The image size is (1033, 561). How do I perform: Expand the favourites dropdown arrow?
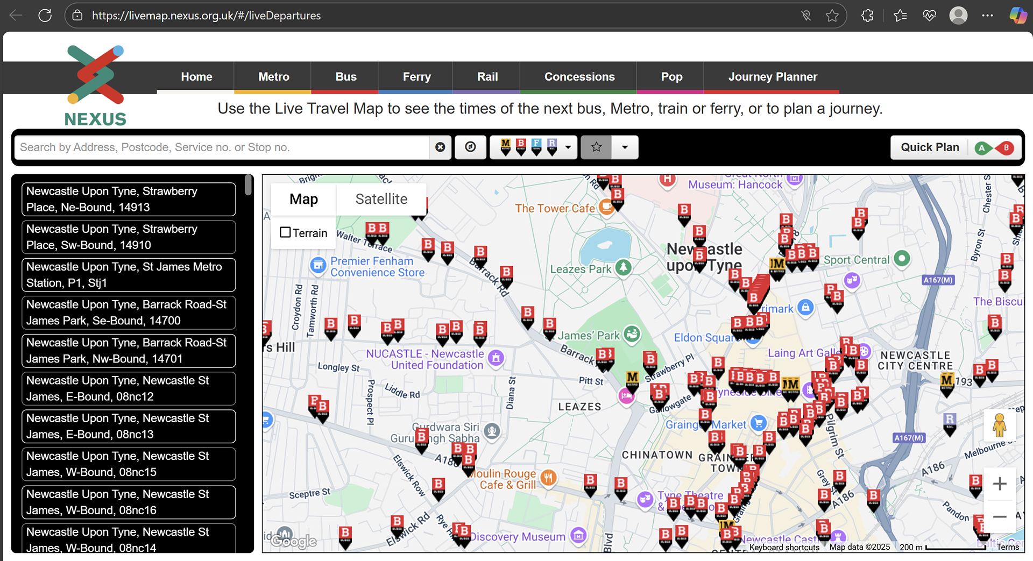(625, 147)
